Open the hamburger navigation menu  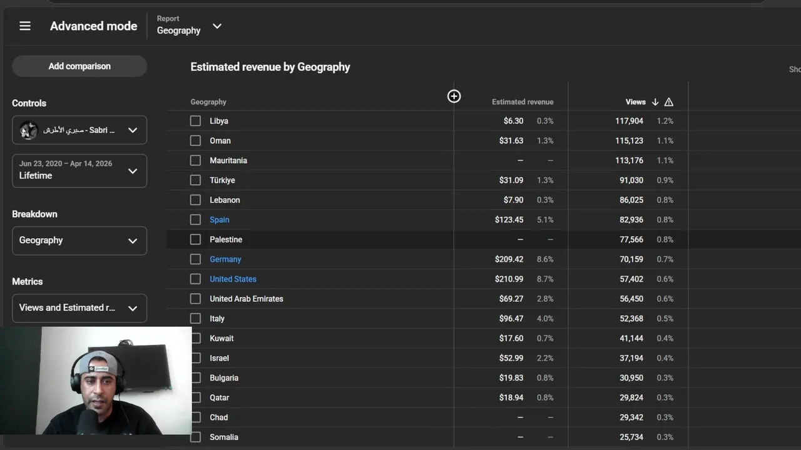click(x=25, y=26)
